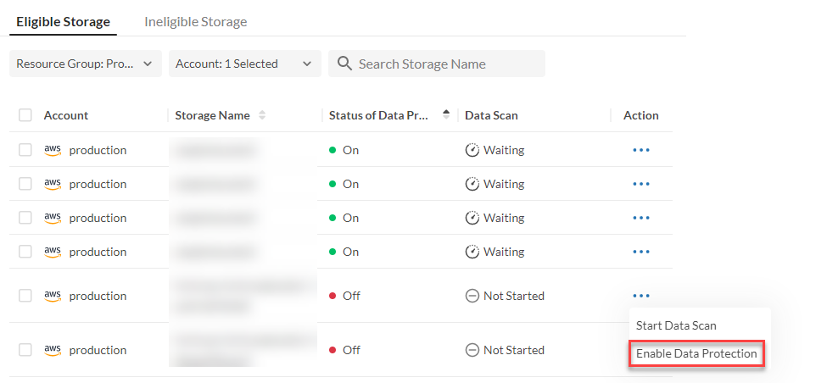Image resolution: width=827 pixels, height=383 pixels.
Task: Click the Waiting clock icon in first row
Action: coord(472,150)
